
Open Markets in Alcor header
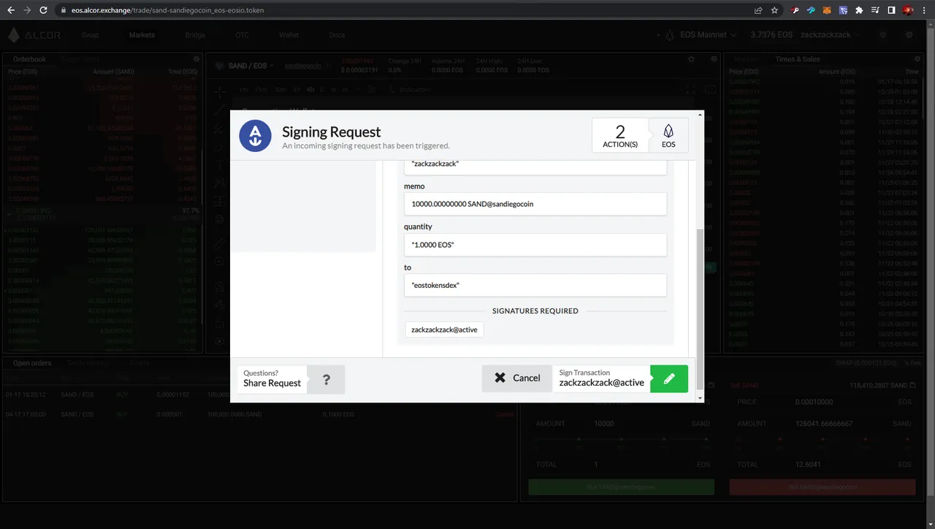tap(142, 35)
